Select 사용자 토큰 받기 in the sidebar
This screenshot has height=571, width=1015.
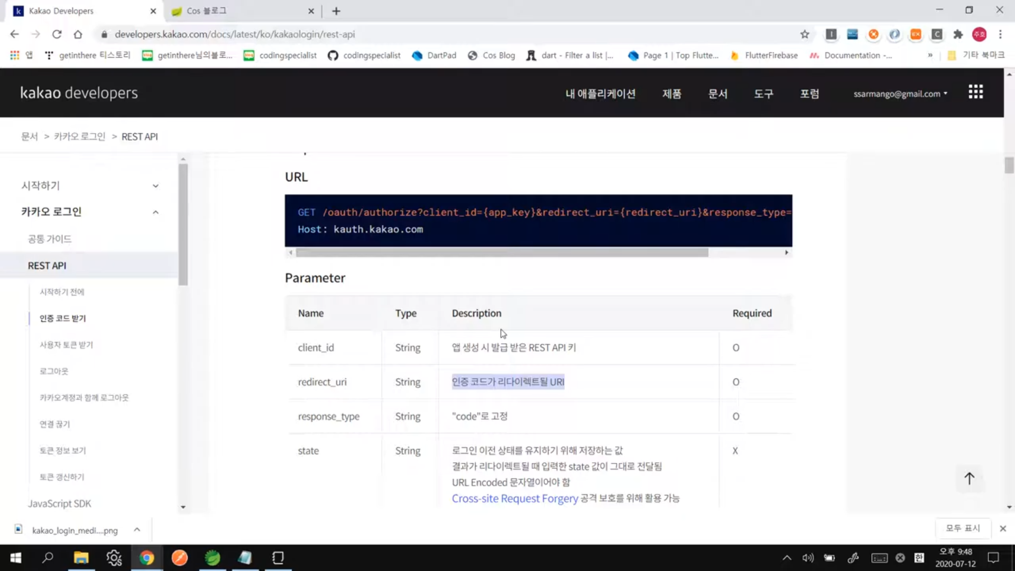click(66, 345)
